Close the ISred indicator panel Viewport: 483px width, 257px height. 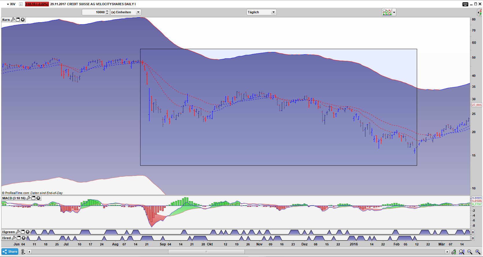(x=24, y=238)
